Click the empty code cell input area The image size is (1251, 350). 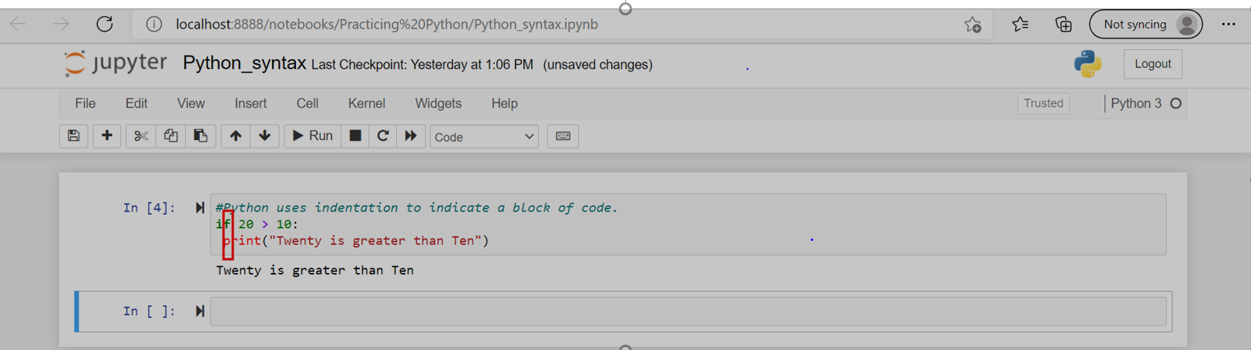688,312
